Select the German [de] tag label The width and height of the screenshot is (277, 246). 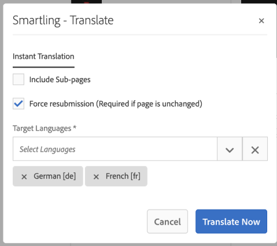(55, 176)
